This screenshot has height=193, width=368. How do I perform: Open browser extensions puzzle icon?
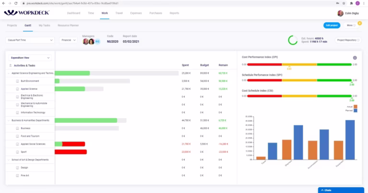tap(351, 3)
